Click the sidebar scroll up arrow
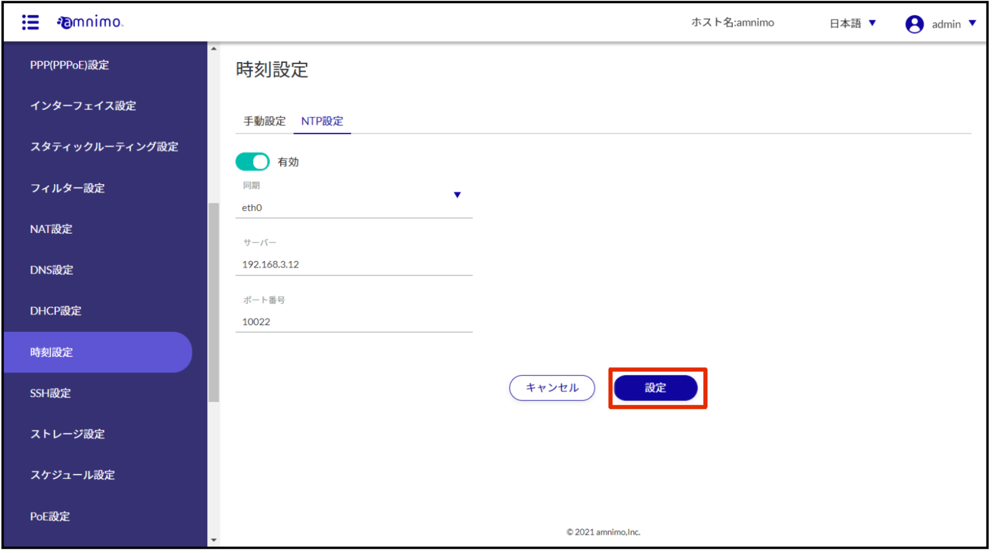The image size is (996, 553). (215, 49)
